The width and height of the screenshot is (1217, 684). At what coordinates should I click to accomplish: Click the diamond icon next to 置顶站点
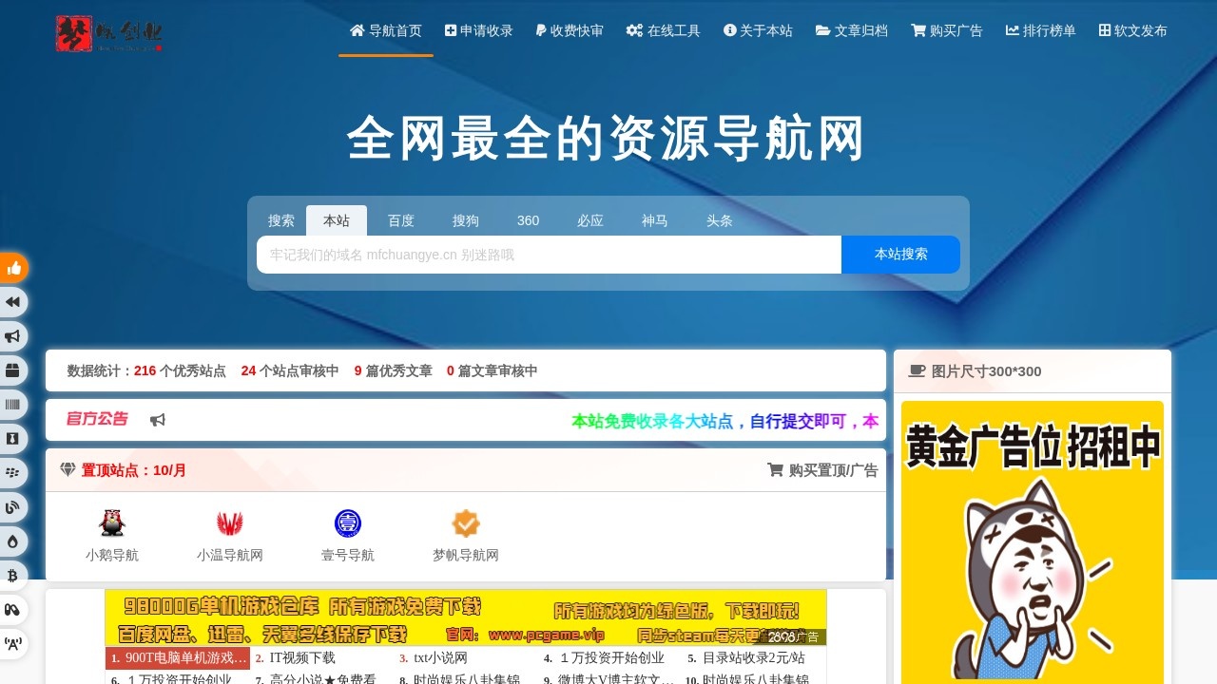click(68, 469)
